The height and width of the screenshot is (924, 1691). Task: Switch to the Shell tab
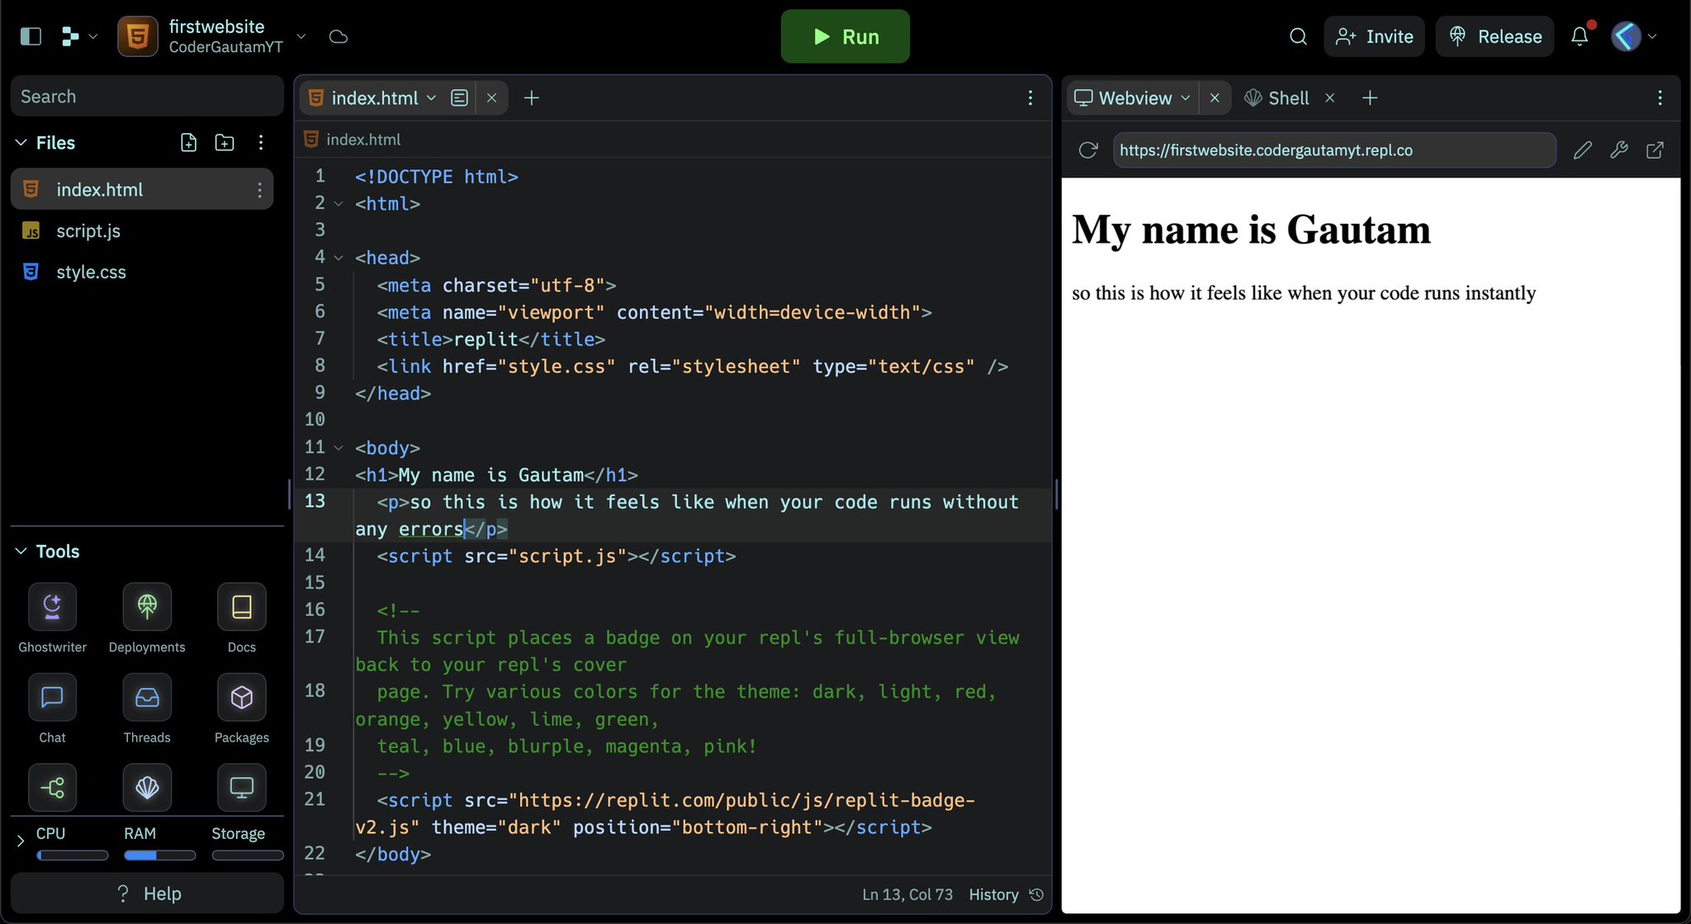[x=1277, y=98]
